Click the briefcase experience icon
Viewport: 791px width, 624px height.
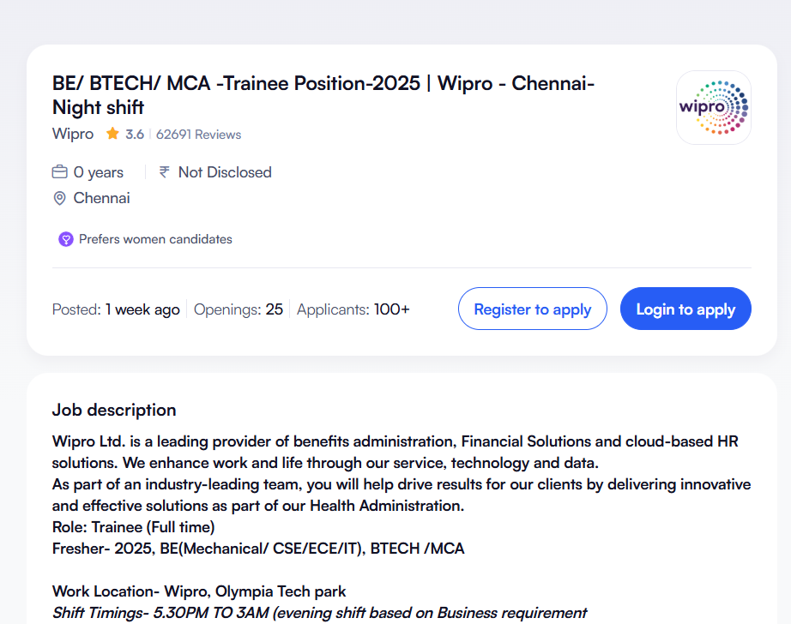60,172
